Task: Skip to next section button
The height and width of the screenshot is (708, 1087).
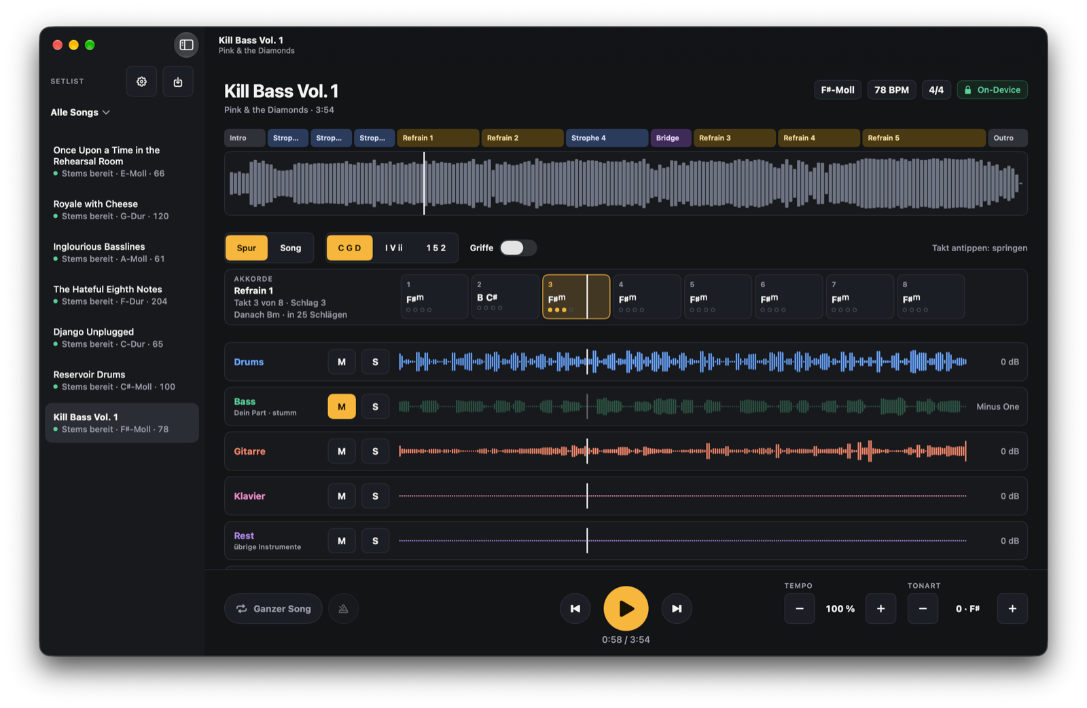Action: click(677, 609)
